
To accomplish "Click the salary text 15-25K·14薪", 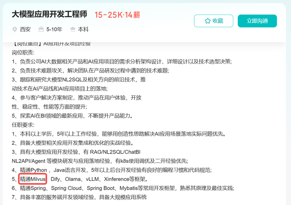I will click(117, 15).
